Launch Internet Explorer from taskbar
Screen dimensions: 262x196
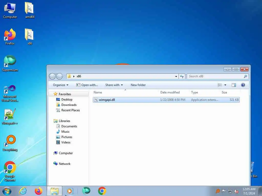[x=23, y=191]
